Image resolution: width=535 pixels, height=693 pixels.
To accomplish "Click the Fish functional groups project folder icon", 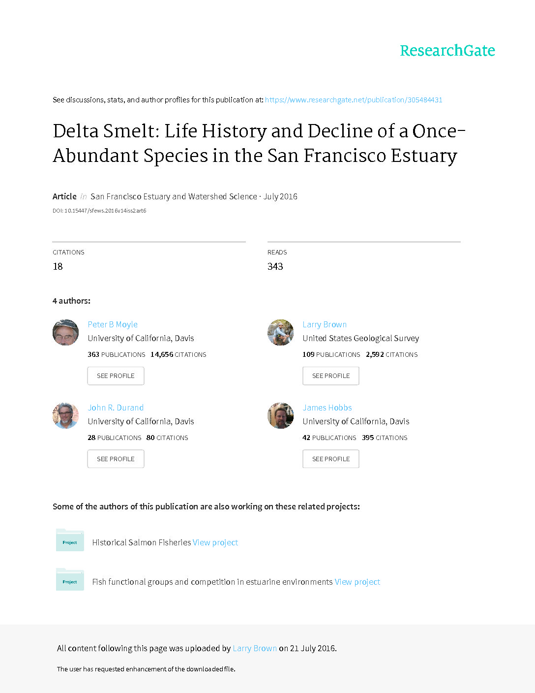I will [x=70, y=579].
